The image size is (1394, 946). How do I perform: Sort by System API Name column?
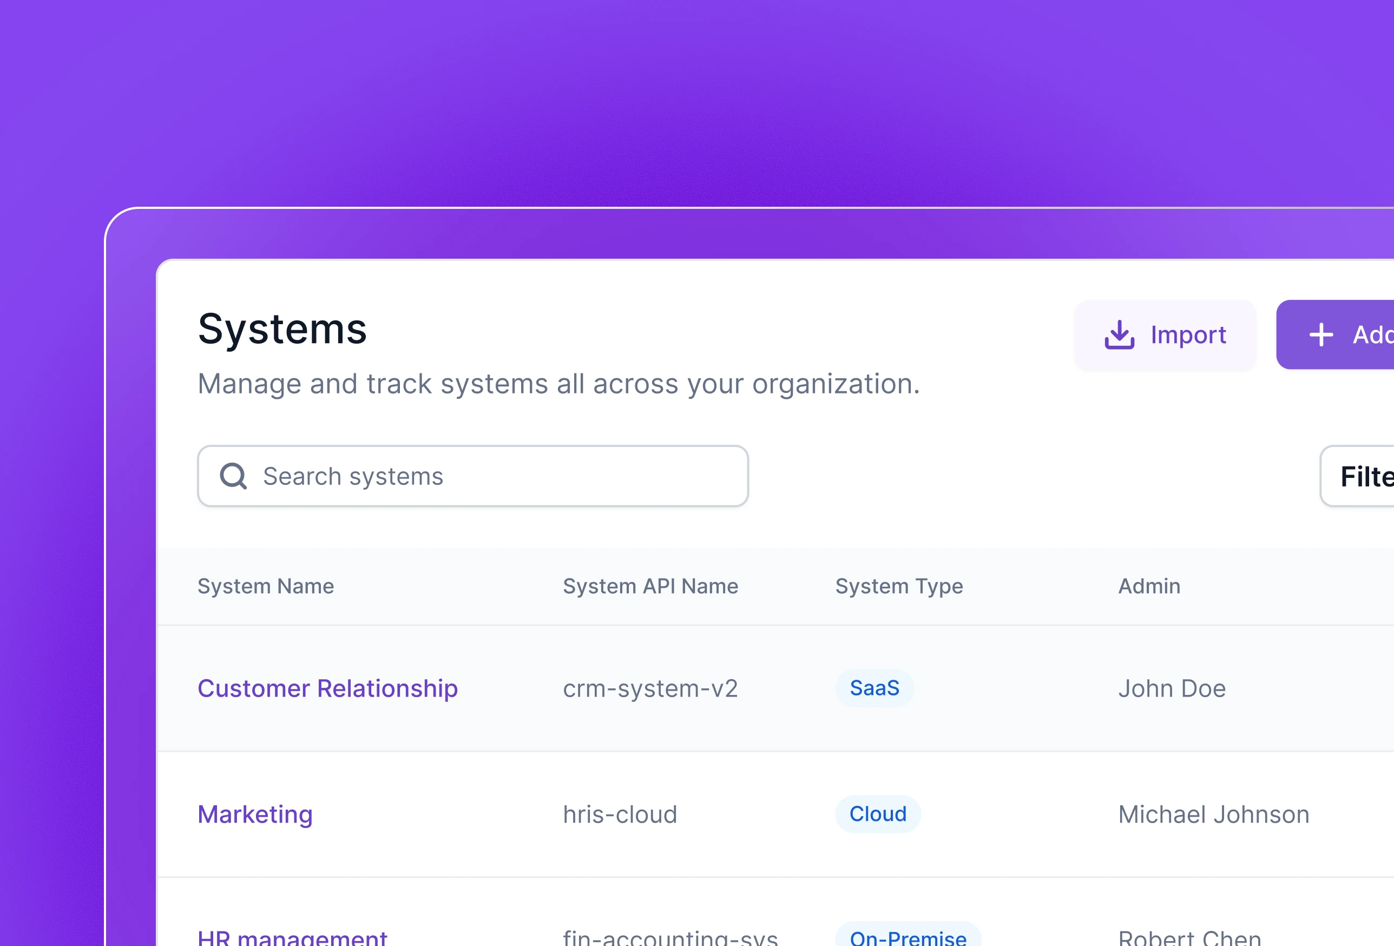click(x=650, y=586)
